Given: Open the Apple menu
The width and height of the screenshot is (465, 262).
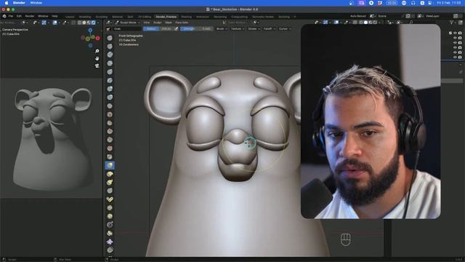Looking at the screenshot, I should (7, 3).
